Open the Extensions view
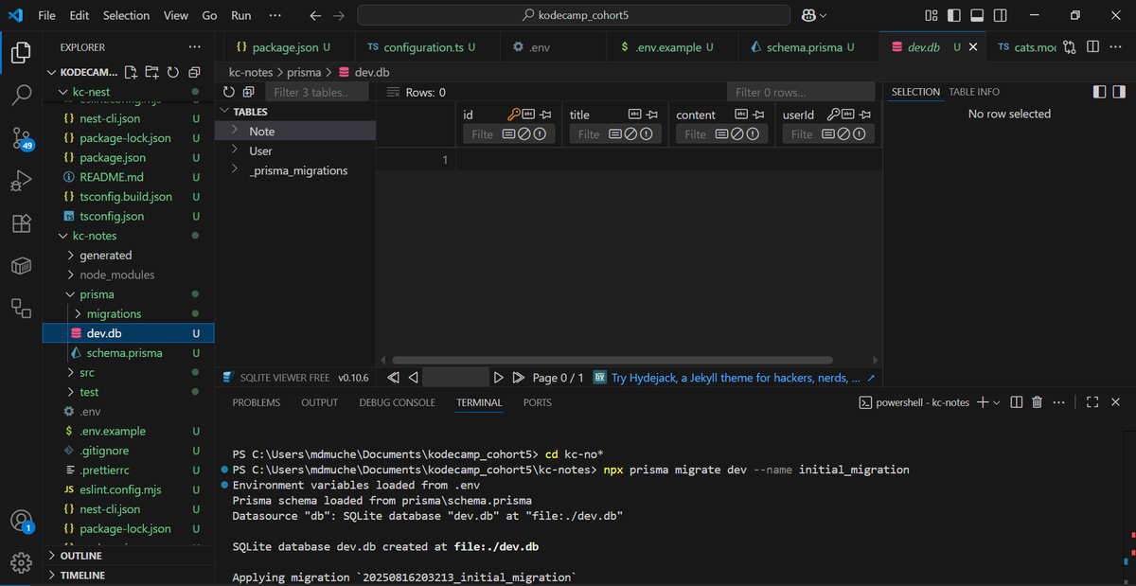Image resolution: width=1136 pixels, height=586 pixels. [x=21, y=223]
